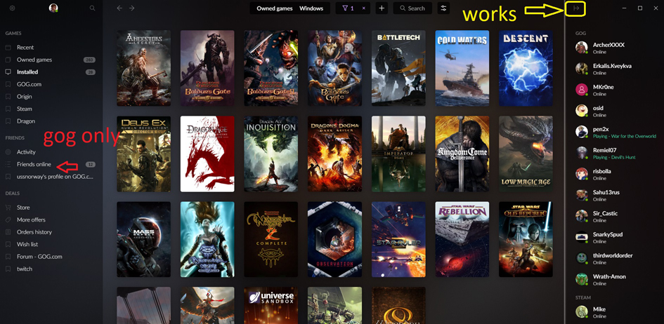Go forward with the right arrow

[x=131, y=8]
